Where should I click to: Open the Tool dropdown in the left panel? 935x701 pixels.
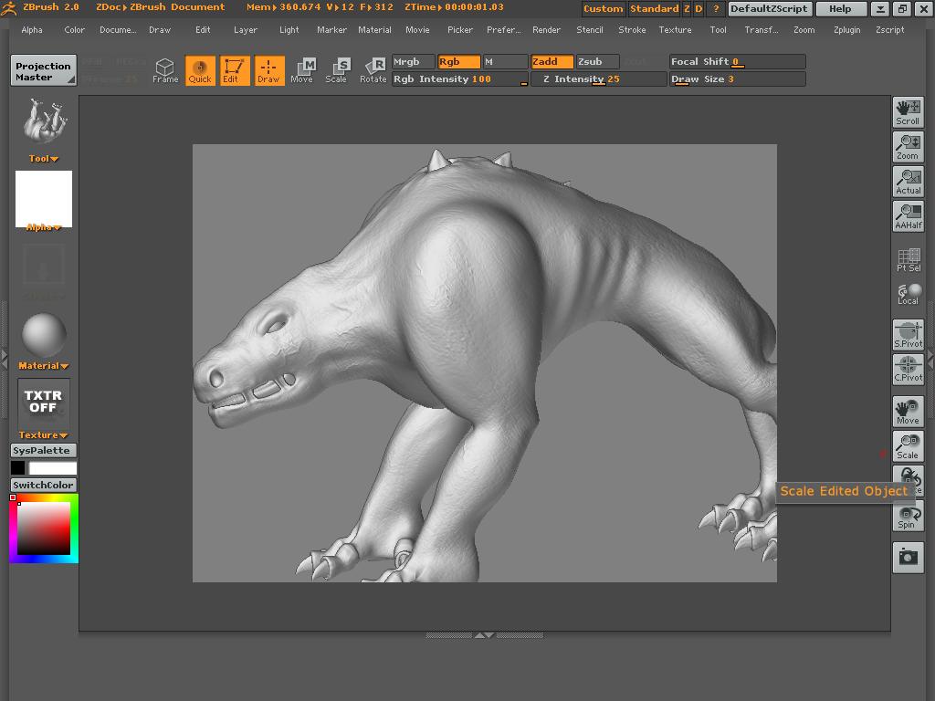click(42, 158)
